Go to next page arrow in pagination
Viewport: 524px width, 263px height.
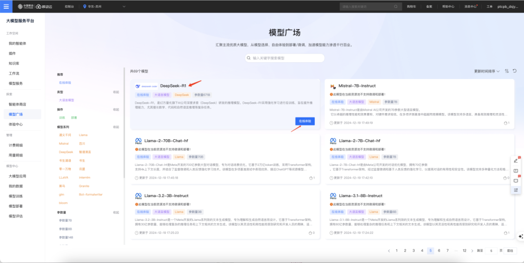click(x=472, y=251)
